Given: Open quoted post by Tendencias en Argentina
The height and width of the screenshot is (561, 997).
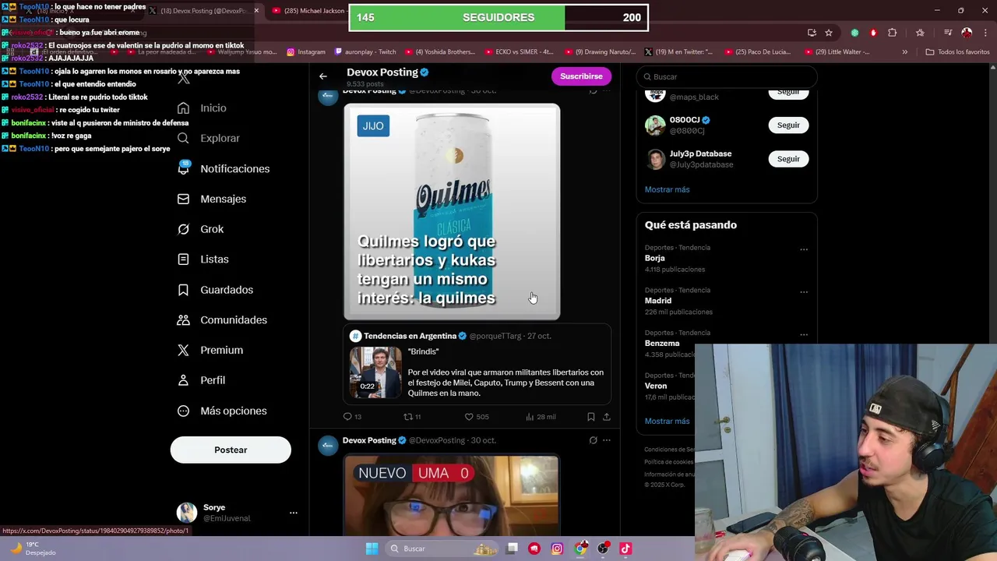Looking at the screenshot, I should (x=477, y=365).
